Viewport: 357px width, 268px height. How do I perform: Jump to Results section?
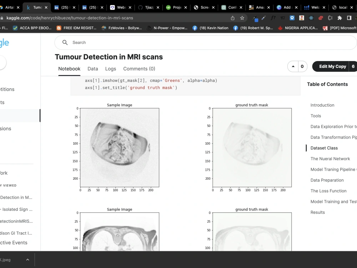pos(318,212)
